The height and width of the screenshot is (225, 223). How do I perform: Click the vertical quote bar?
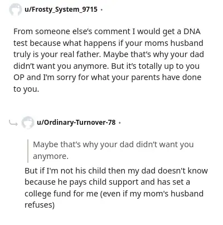click(28, 151)
